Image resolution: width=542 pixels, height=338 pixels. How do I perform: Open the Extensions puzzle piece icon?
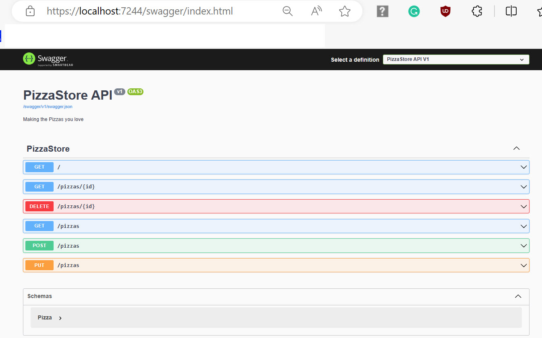tap(477, 11)
